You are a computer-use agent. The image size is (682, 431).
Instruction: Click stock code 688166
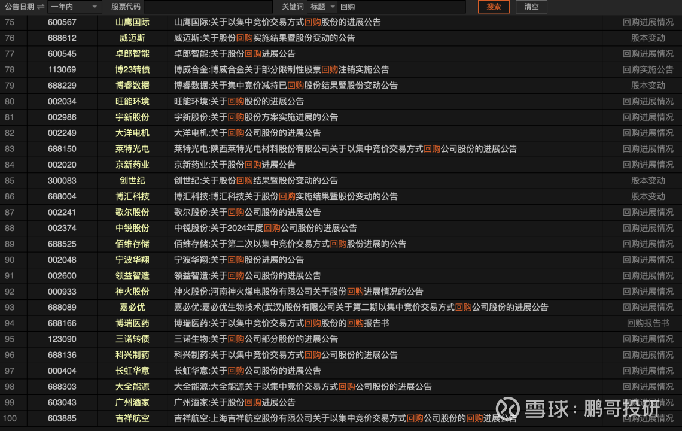(x=62, y=323)
